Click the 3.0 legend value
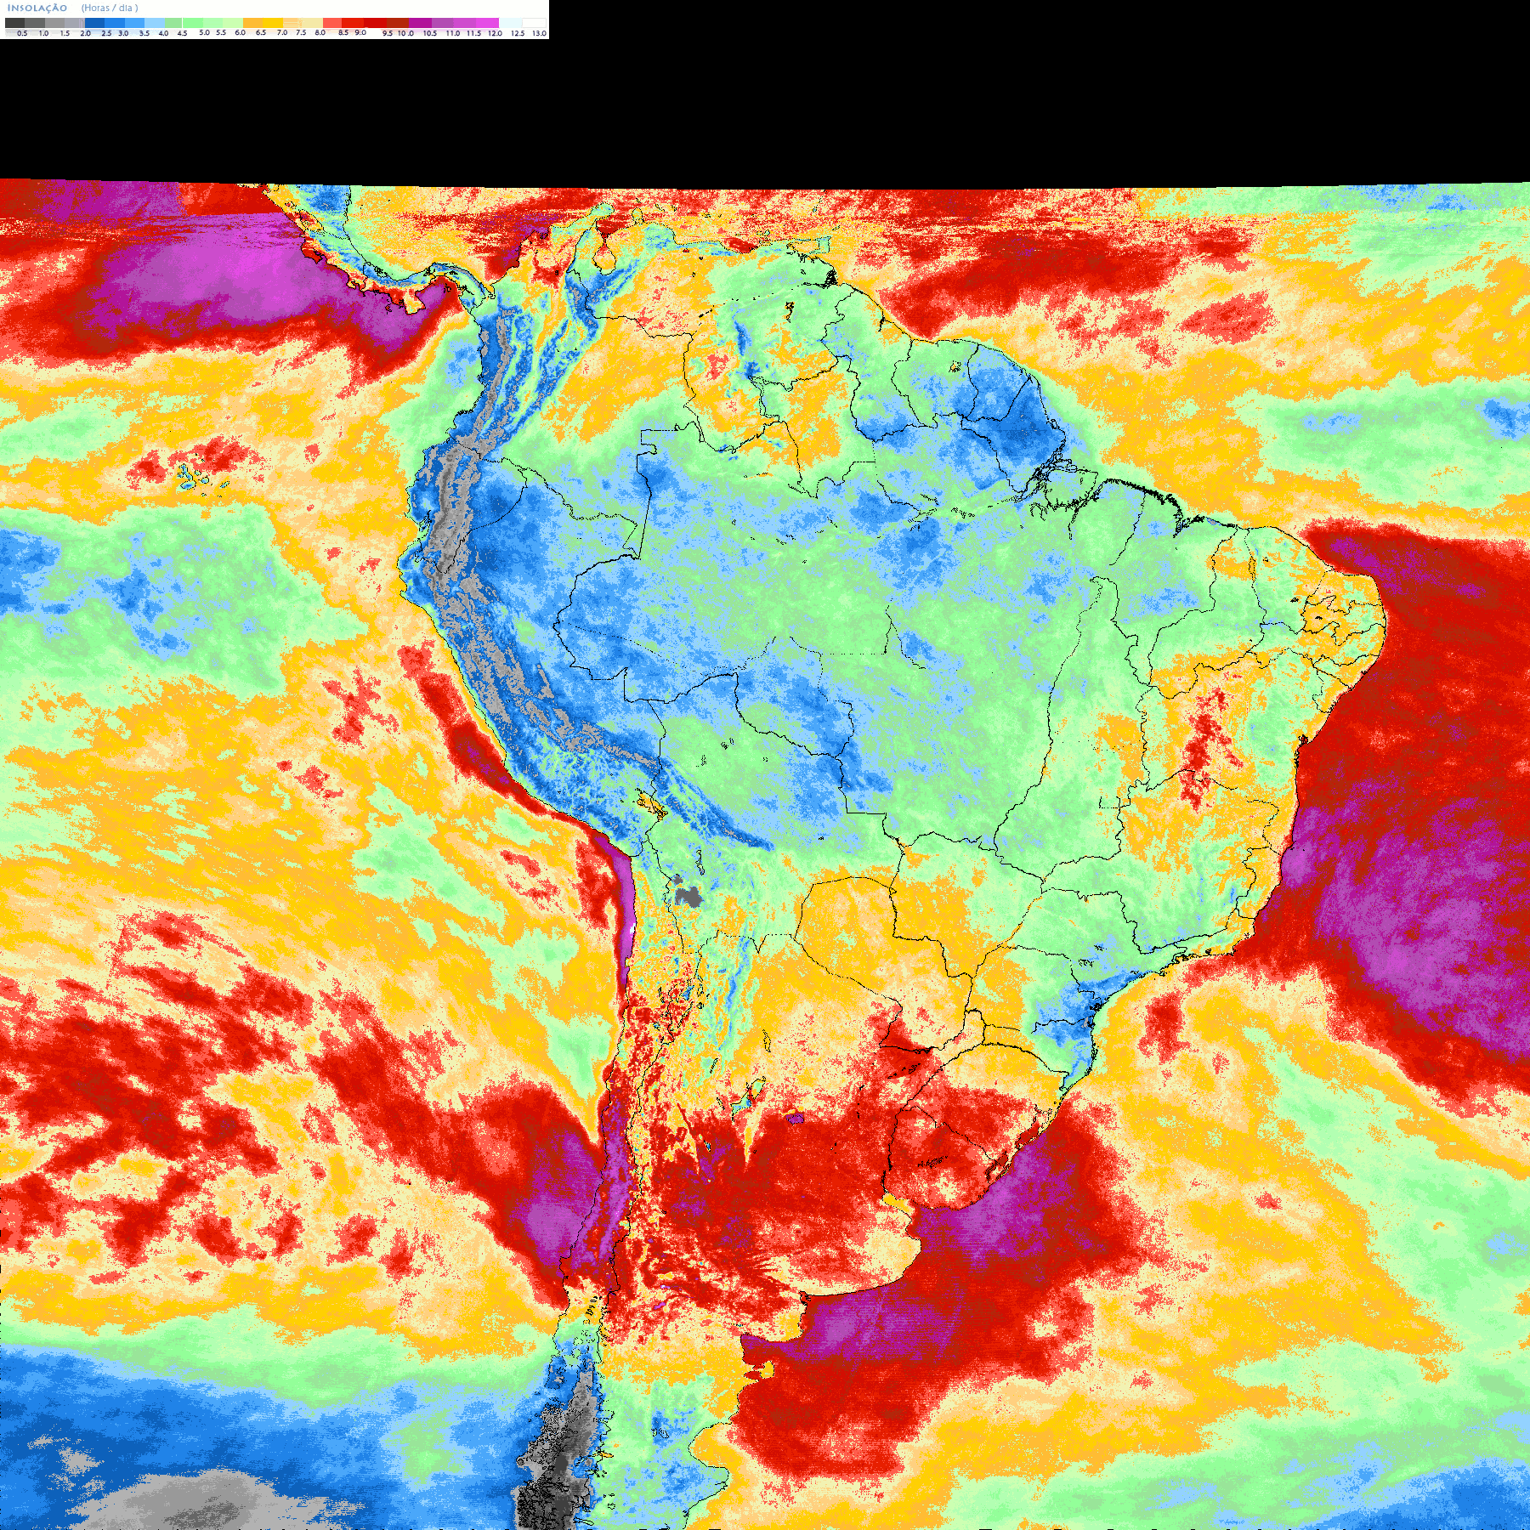The image size is (1530, 1530). click(123, 33)
